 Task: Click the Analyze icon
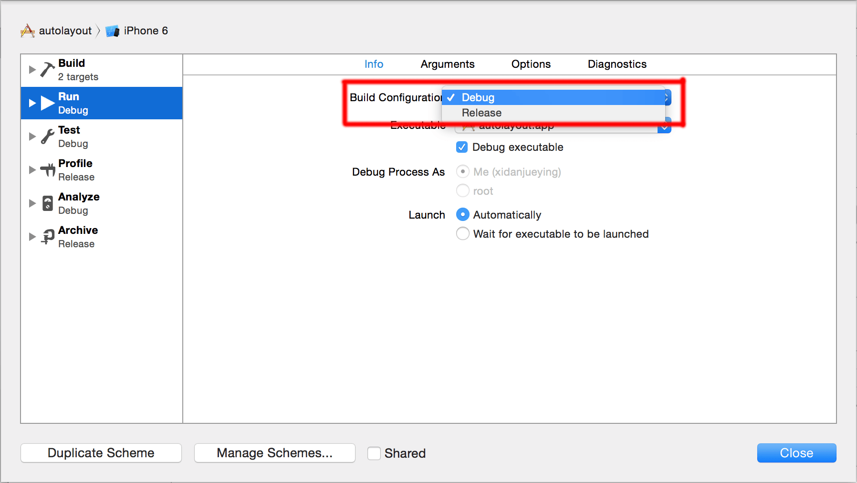point(48,203)
